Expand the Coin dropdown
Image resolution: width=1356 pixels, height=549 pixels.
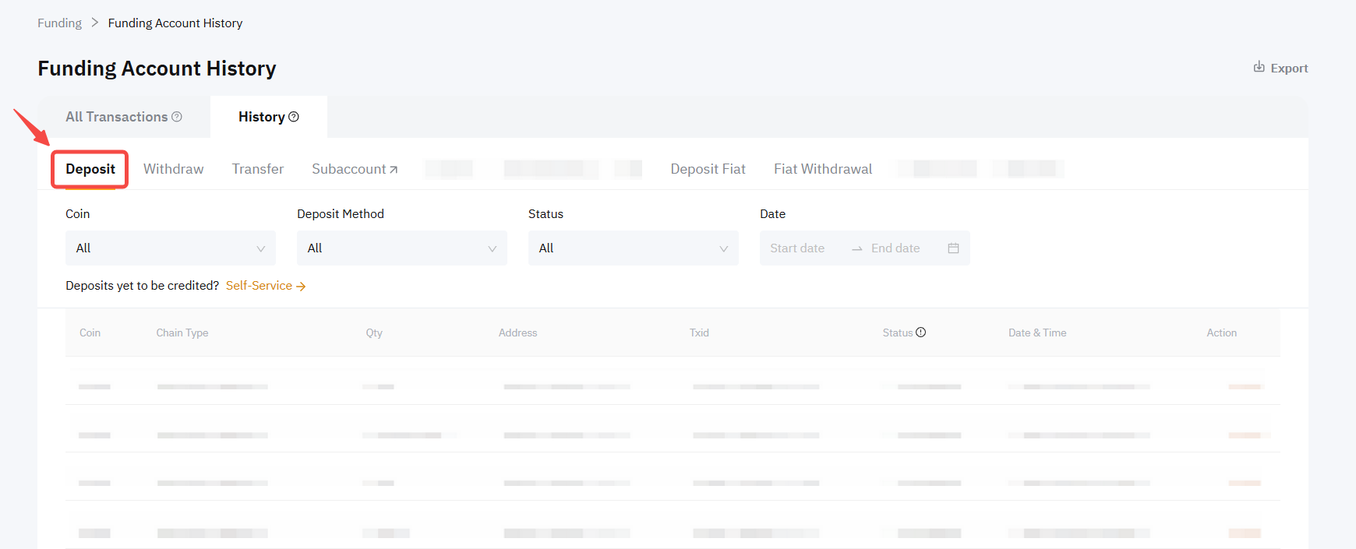pyautogui.click(x=170, y=248)
